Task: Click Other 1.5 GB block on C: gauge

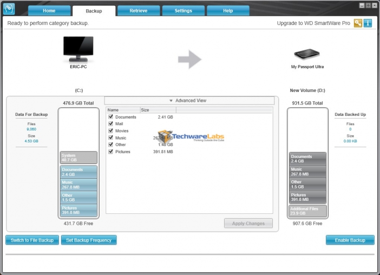Action: coord(78,198)
